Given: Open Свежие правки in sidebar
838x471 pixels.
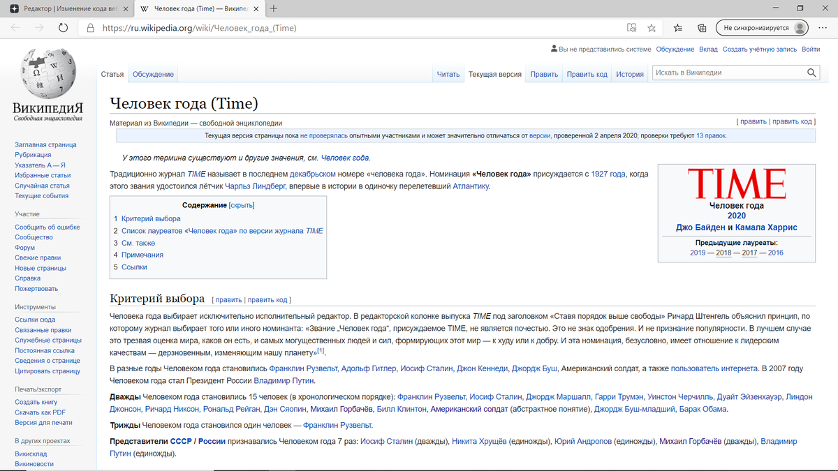Looking at the screenshot, I should (38, 258).
